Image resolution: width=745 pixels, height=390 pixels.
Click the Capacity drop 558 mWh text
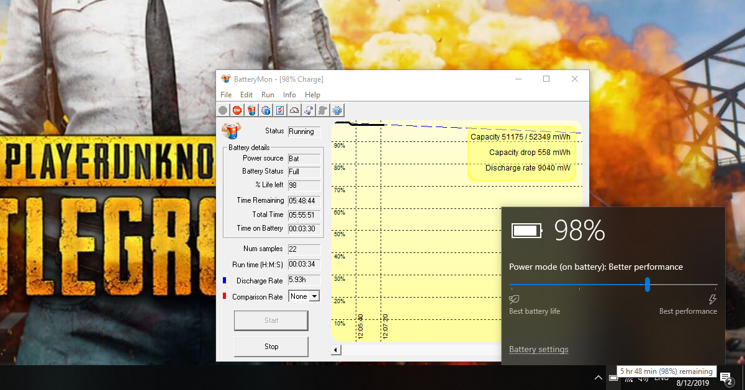(x=530, y=153)
